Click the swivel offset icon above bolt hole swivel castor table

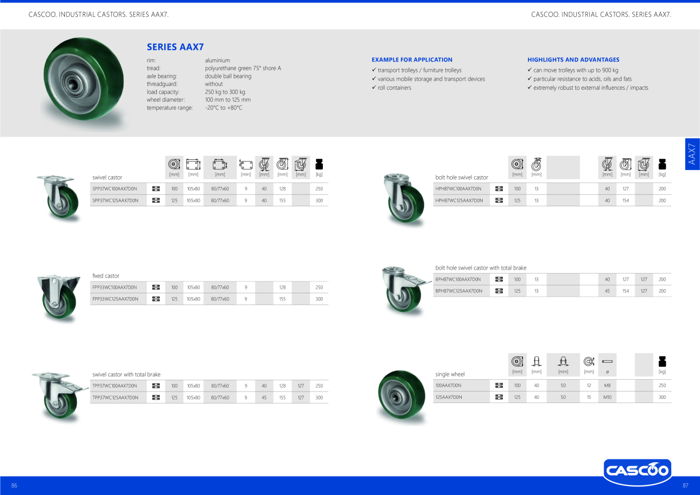(x=607, y=164)
